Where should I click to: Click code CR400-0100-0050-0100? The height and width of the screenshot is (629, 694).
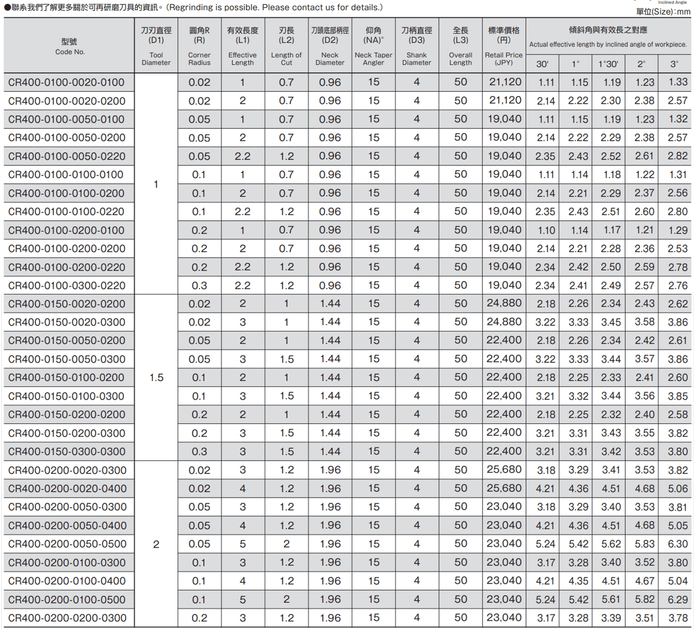(66, 119)
